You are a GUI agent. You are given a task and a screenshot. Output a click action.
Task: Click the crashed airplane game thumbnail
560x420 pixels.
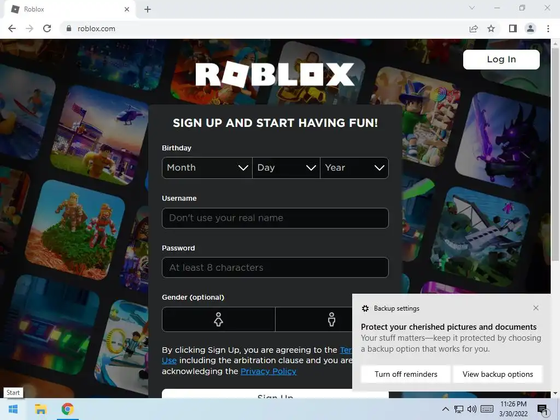(x=480, y=237)
